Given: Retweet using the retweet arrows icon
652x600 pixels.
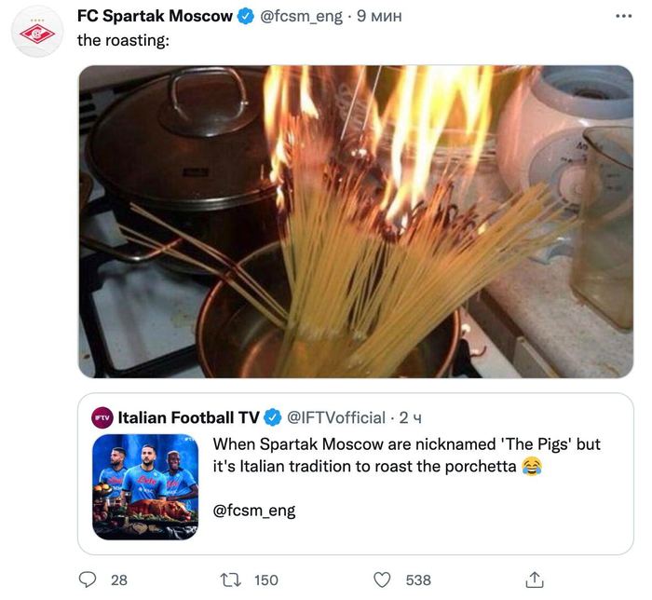Looking at the screenshot, I should tap(229, 580).
